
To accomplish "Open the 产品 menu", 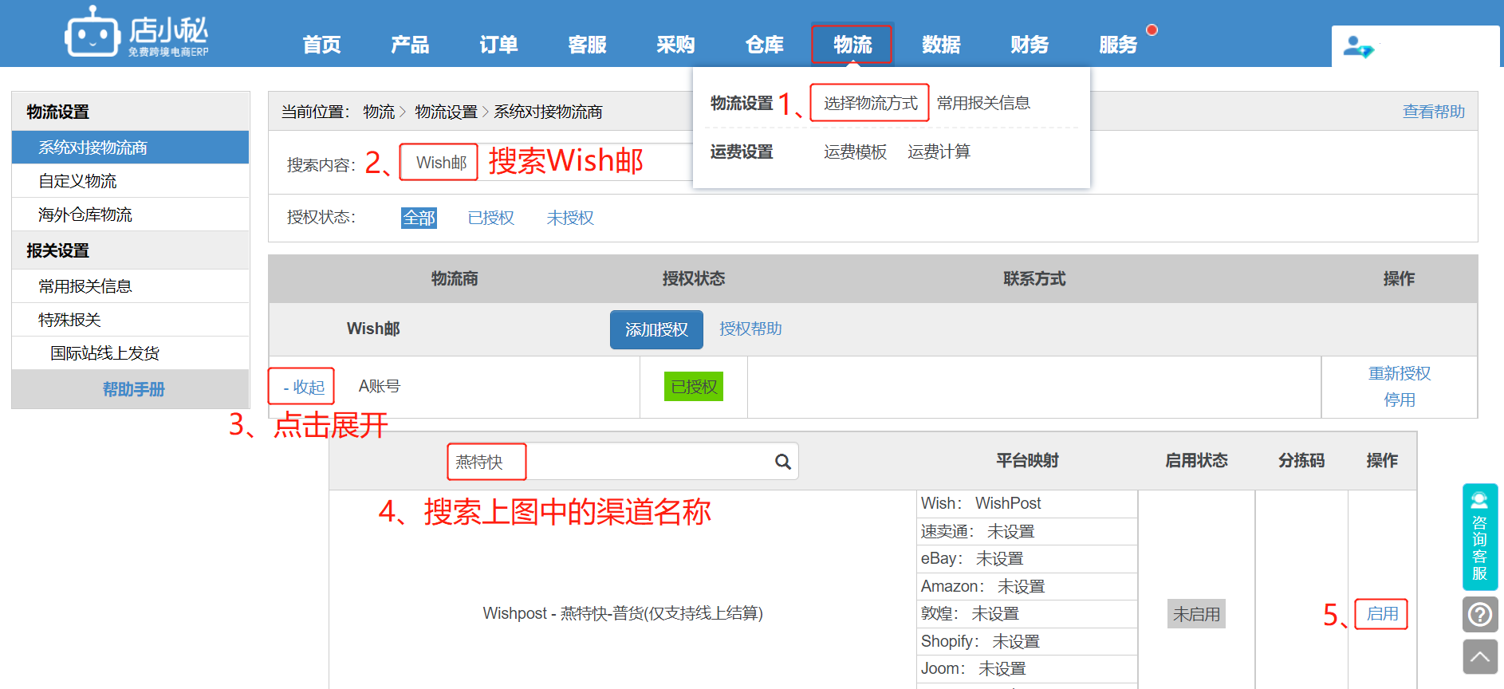I will 410,45.
